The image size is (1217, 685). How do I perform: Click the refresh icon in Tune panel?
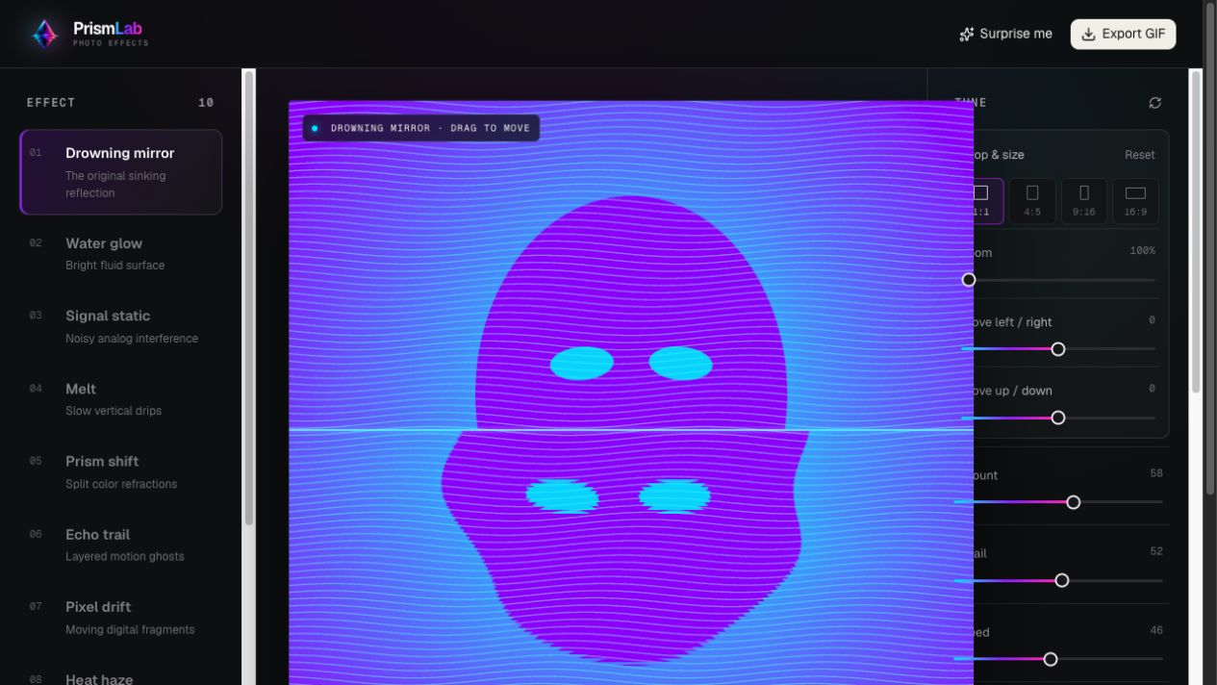click(x=1155, y=103)
